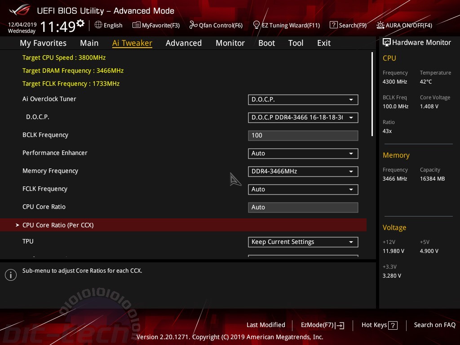Select the TPU setting label
Screen dimensions: 460x345
pyautogui.click(x=28, y=241)
